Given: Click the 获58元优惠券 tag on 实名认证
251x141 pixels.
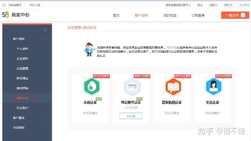Looking at the screenshot, I should click(x=224, y=76).
